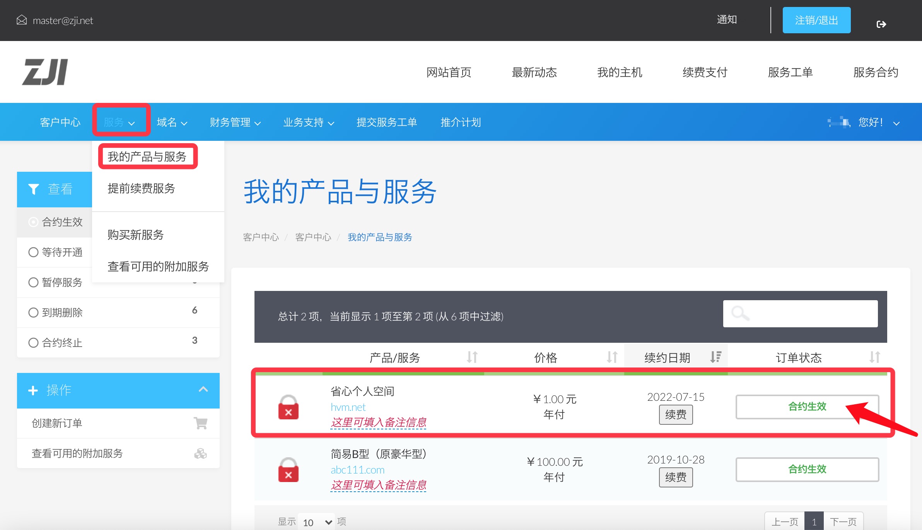Open the 财务管理 dropdown menu
Image resolution: width=922 pixels, height=530 pixels.
point(235,123)
